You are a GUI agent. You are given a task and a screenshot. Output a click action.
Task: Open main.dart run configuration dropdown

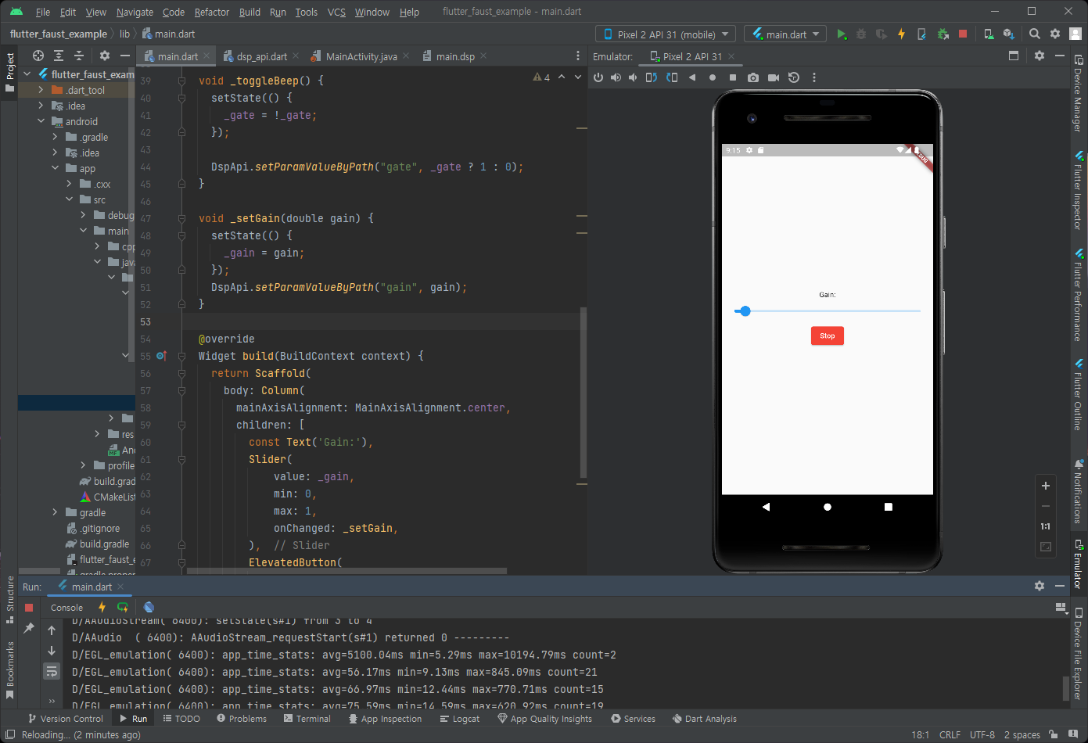(785, 34)
